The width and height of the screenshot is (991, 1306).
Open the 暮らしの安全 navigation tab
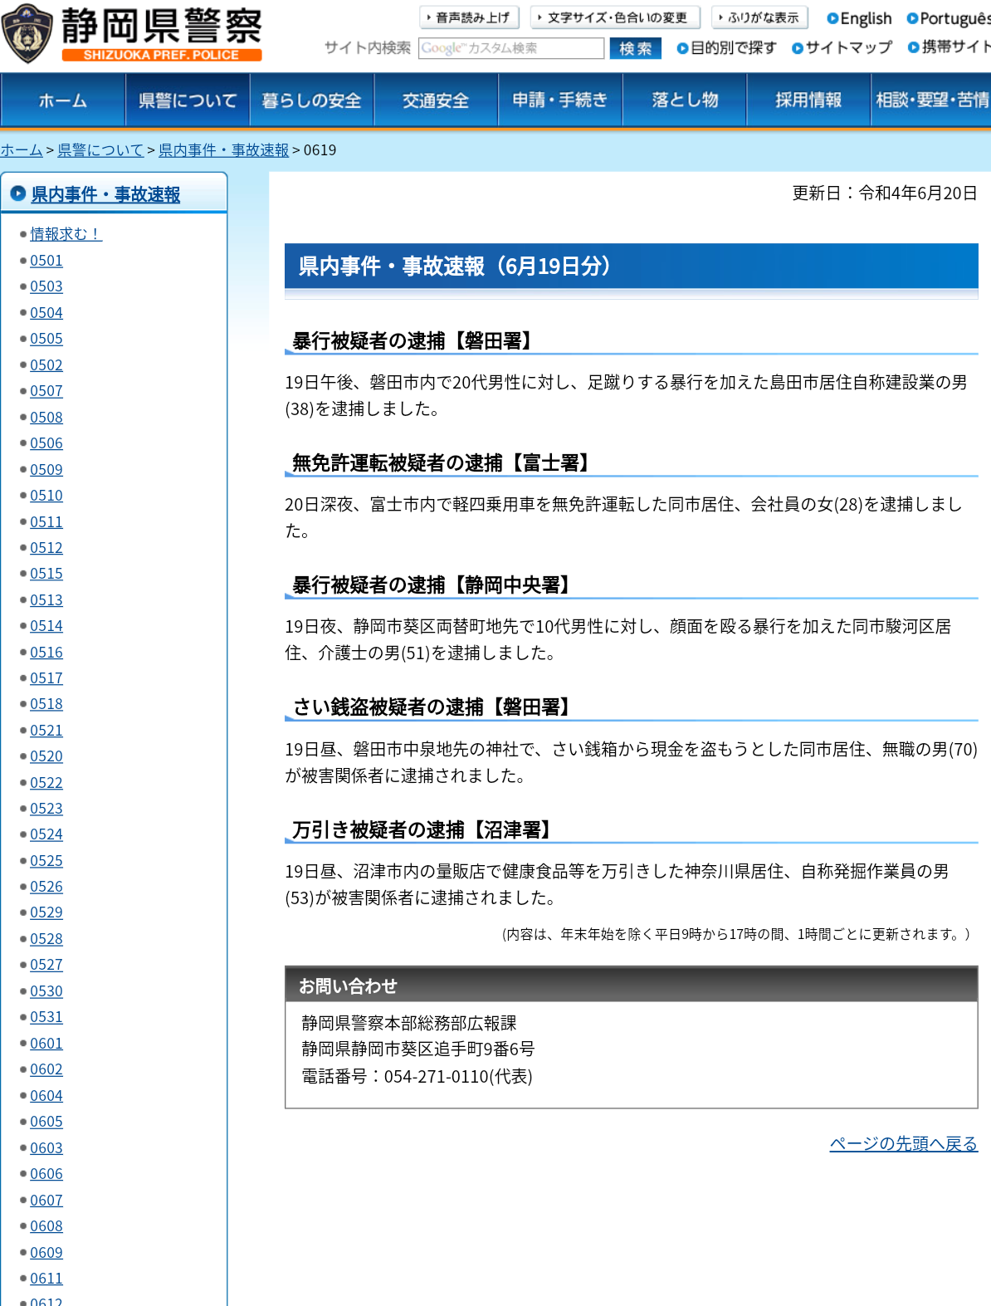click(312, 100)
